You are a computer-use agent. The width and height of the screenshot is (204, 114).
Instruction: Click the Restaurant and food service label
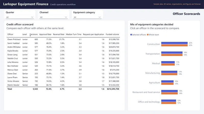[146, 92]
